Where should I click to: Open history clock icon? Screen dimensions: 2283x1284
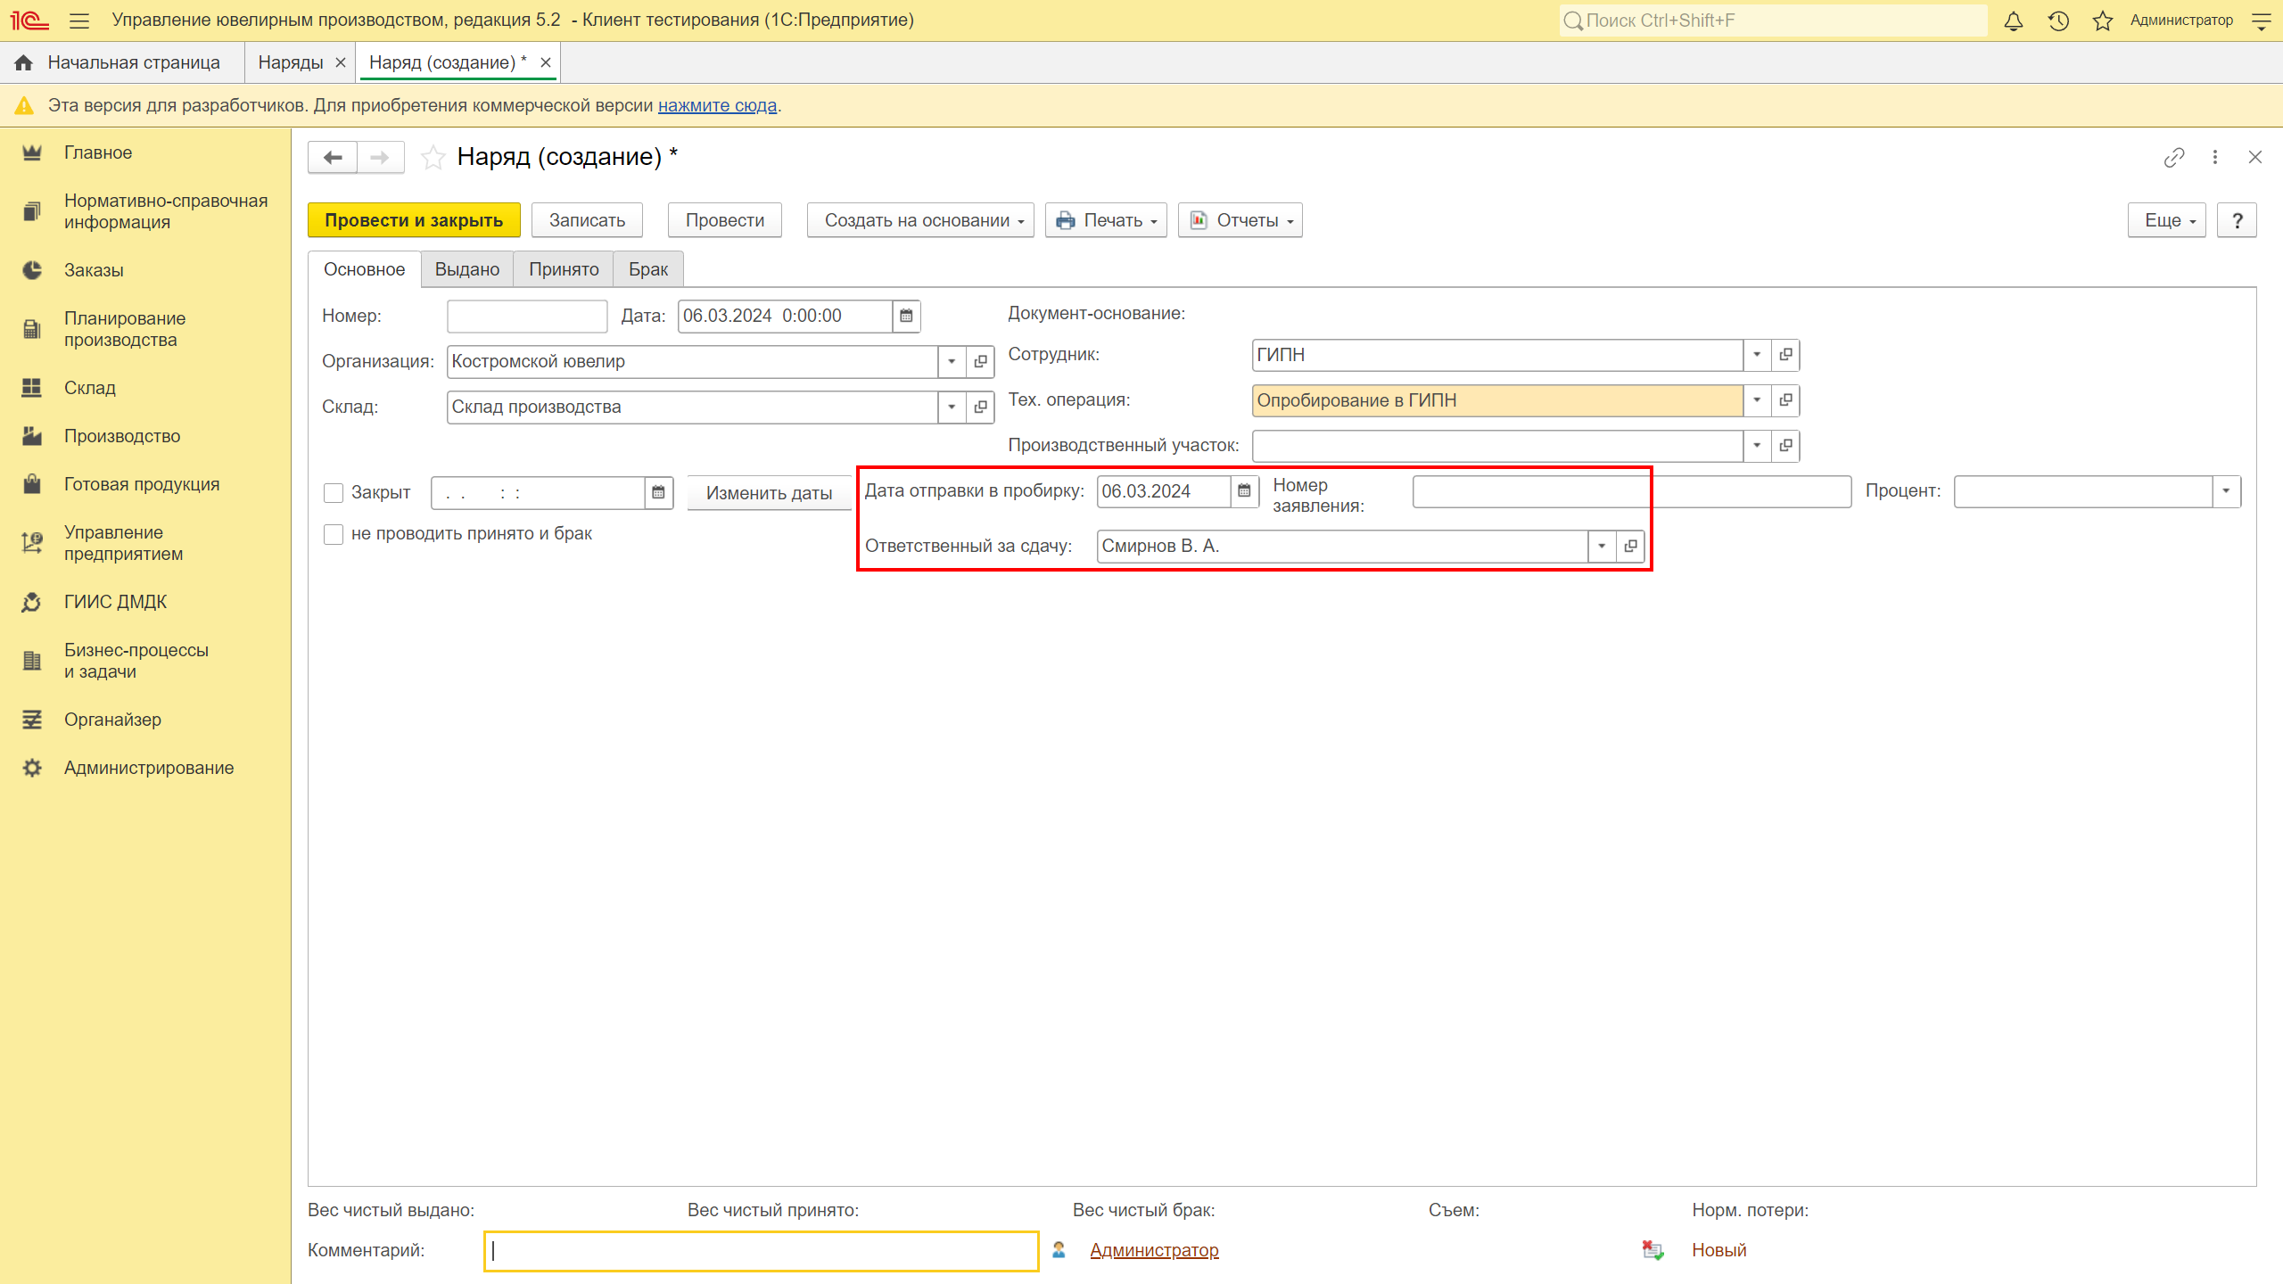coord(2058,21)
